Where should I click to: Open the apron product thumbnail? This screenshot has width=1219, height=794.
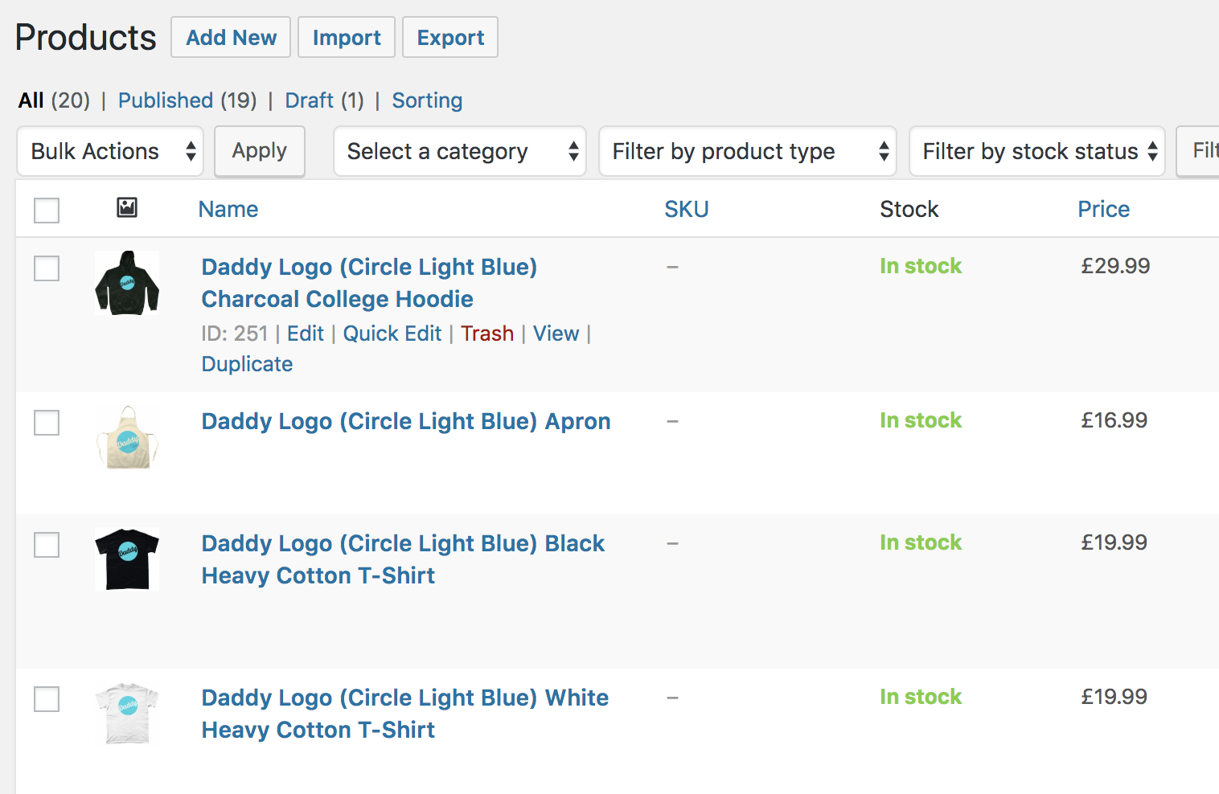coord(127,437)
